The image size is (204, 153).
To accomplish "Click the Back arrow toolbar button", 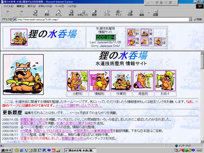I will 8,13.
